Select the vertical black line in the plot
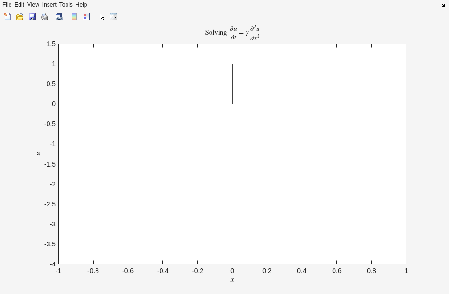The image size is (449, 294). (232, 84)
